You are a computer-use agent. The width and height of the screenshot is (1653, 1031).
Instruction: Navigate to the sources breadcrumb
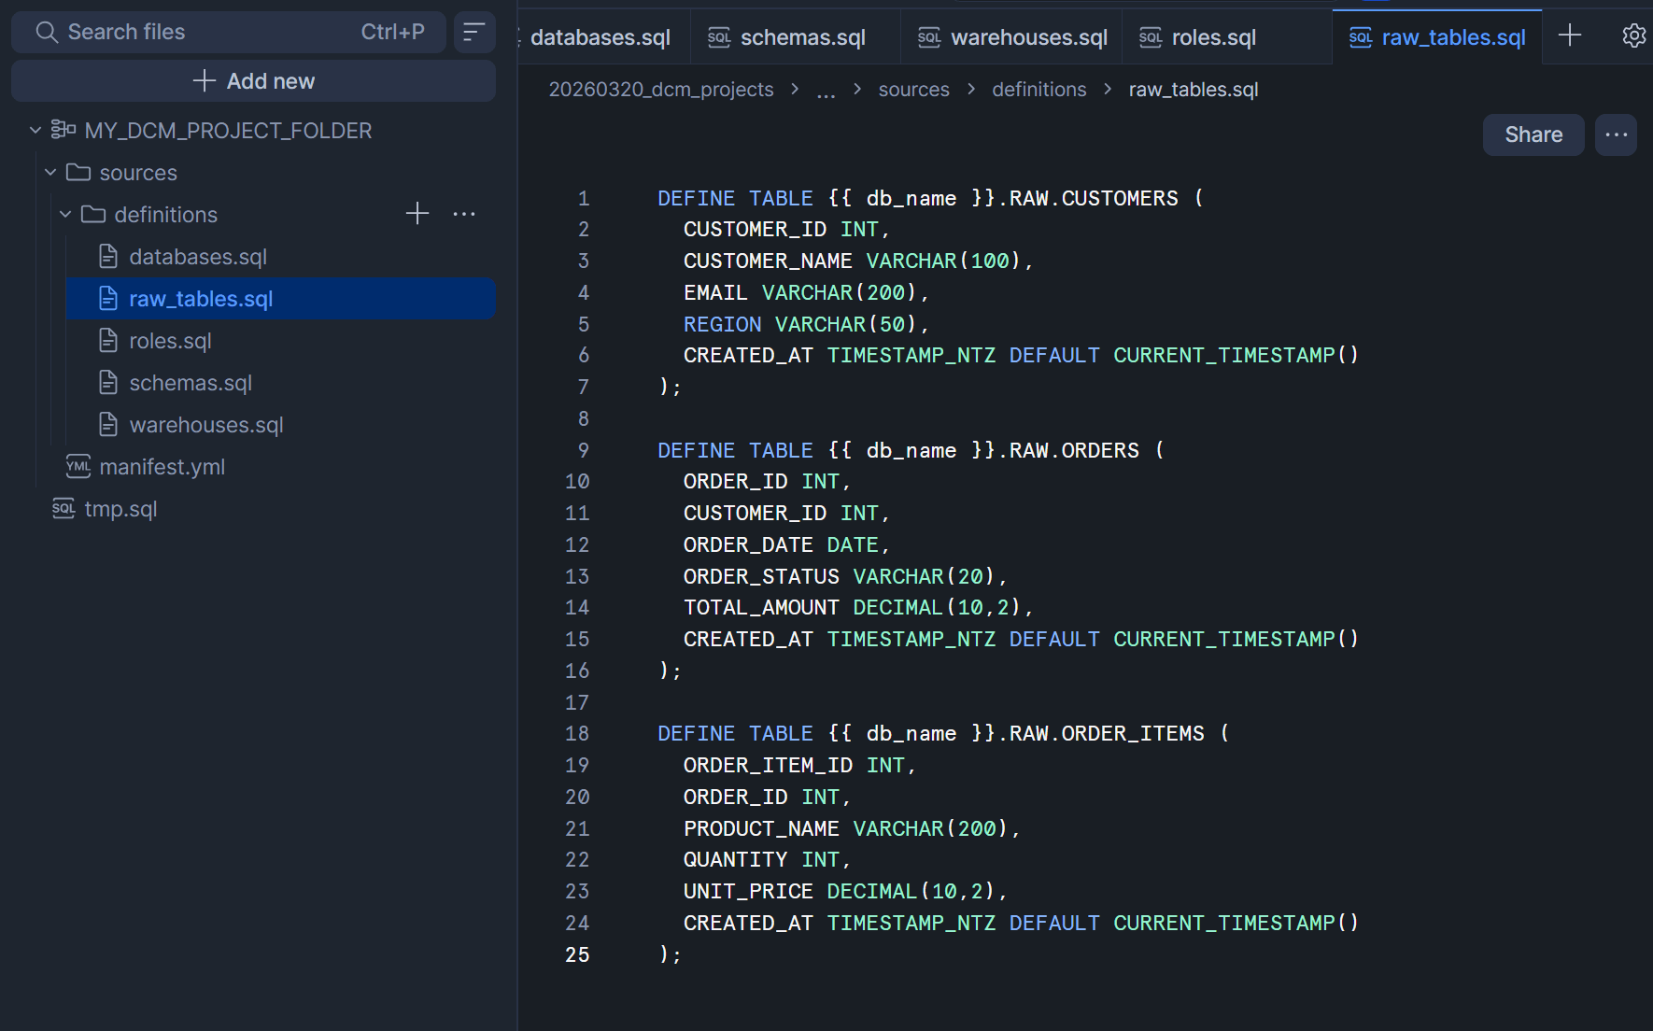coord(912,90)
